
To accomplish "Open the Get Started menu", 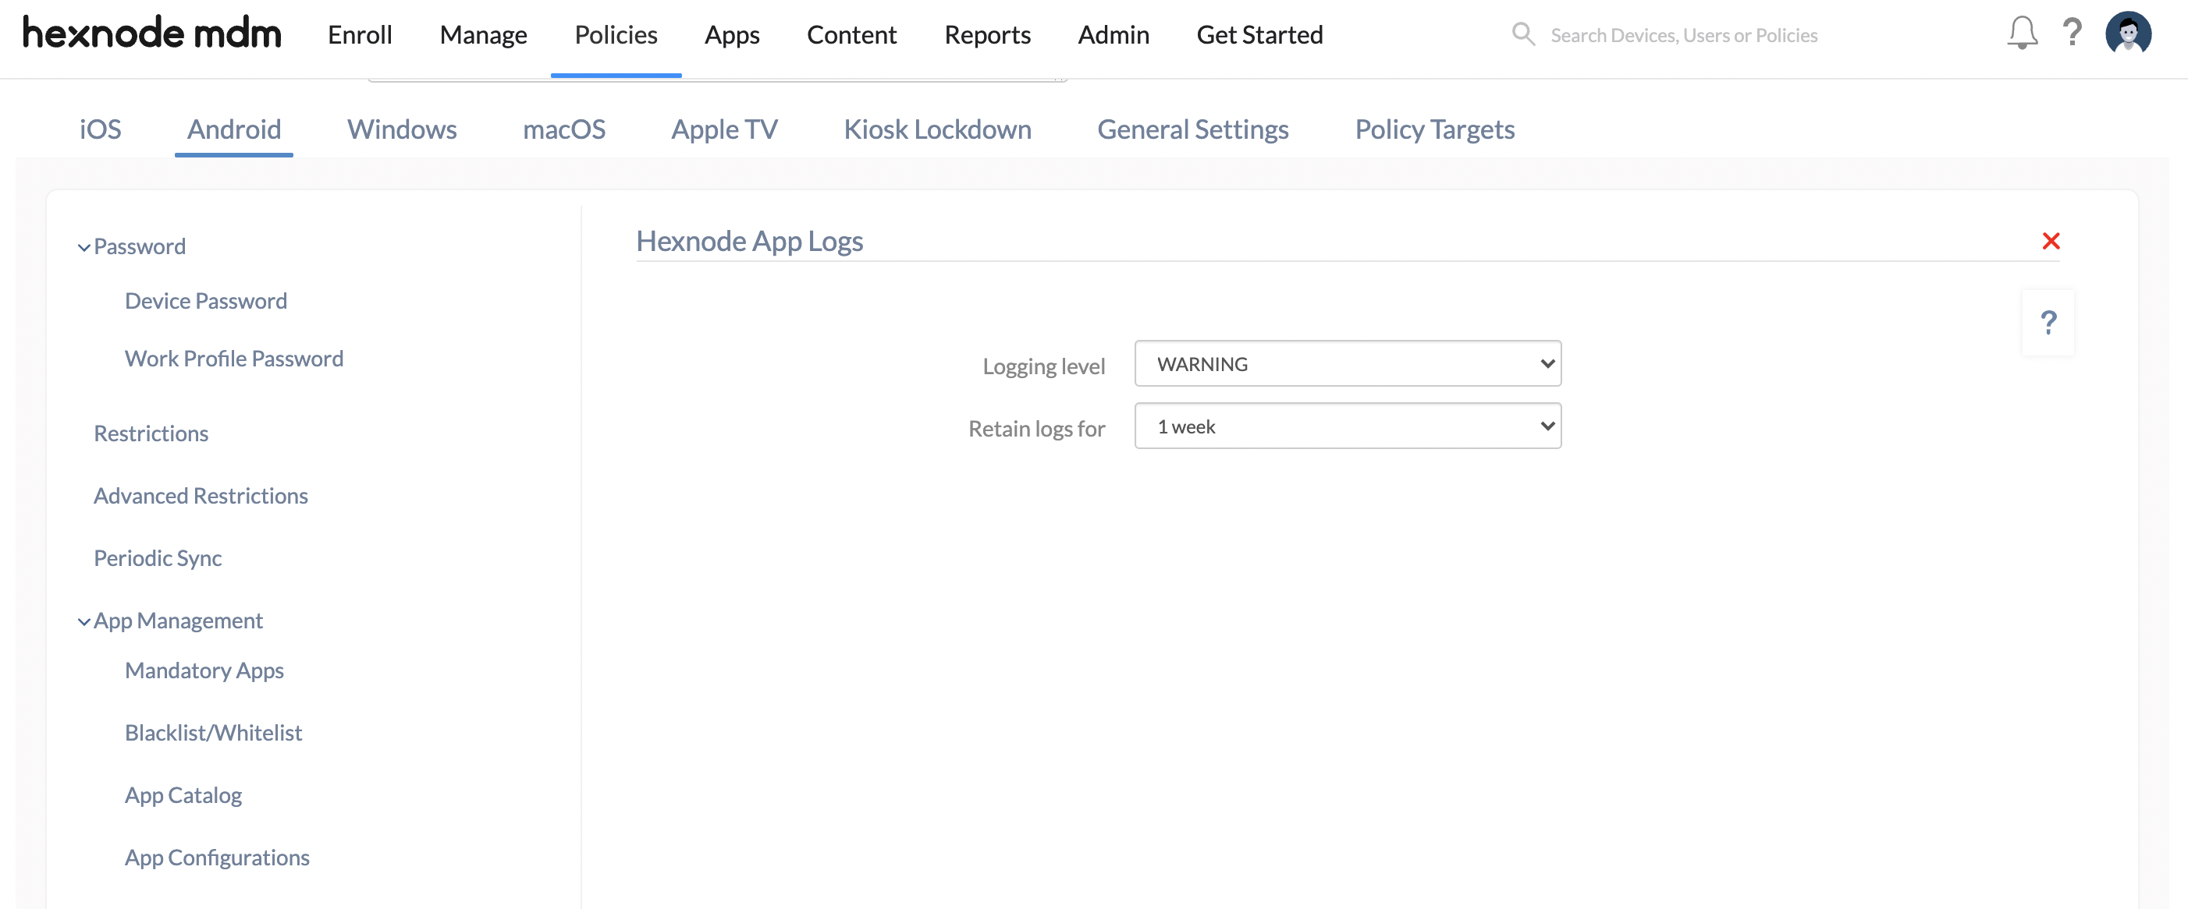I will tap(1259, 35).
